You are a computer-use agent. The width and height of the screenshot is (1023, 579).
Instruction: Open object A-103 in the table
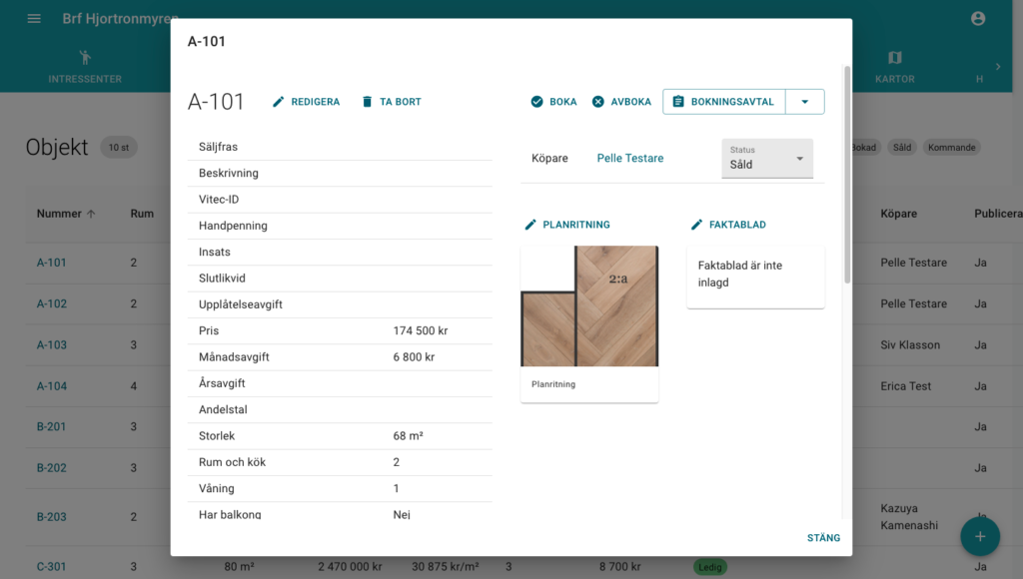[x=52, y=345]
